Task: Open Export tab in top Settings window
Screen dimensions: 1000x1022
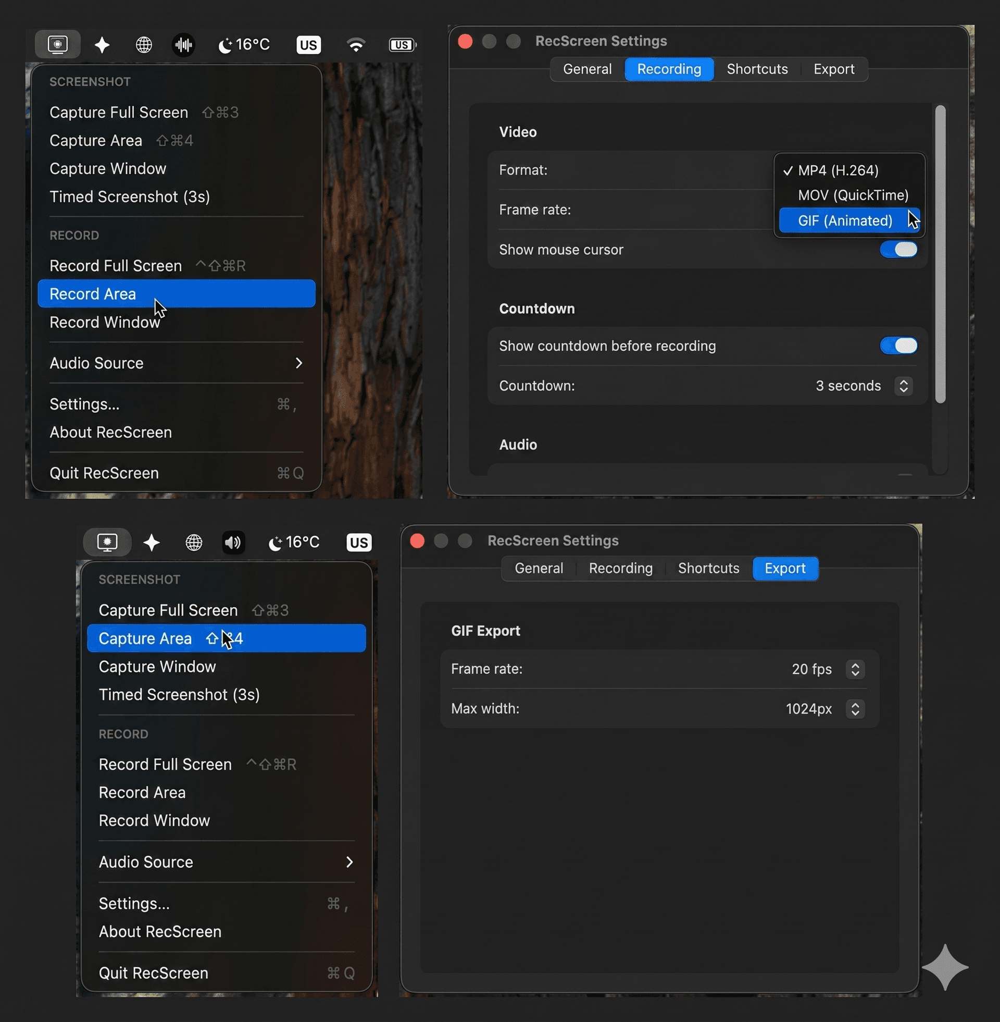Action: pyautogui.click(x=833, y=69)
